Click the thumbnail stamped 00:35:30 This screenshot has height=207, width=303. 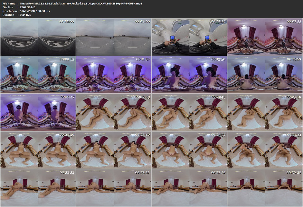(114, 188)
